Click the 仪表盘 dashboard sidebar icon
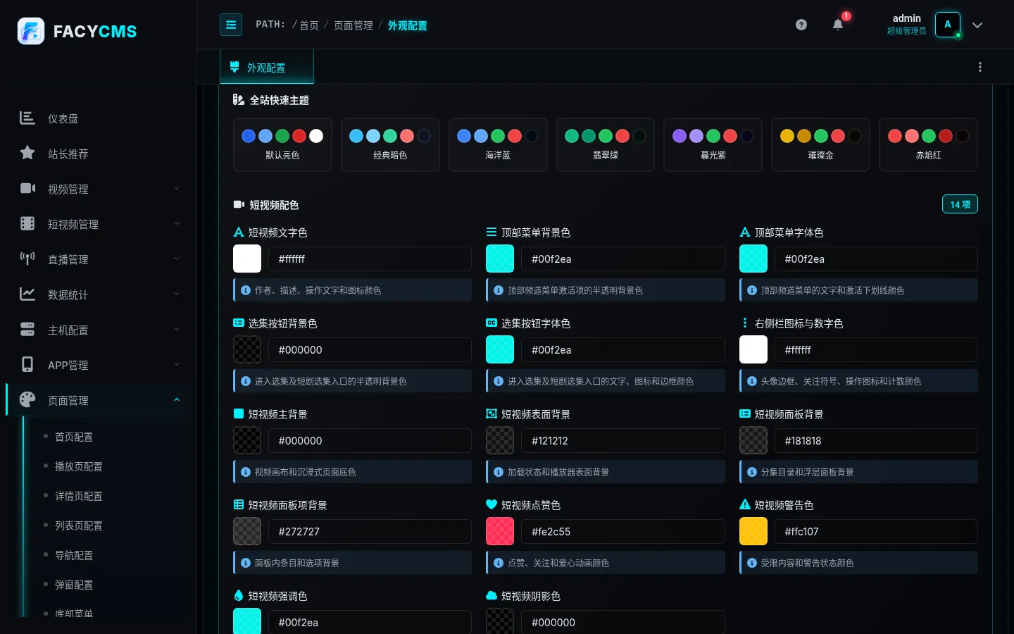 click(x=27, y=118)
